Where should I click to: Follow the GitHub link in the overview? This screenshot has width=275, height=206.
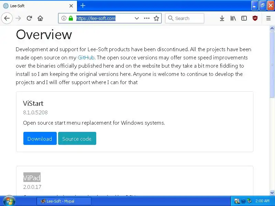coord(86,58)
